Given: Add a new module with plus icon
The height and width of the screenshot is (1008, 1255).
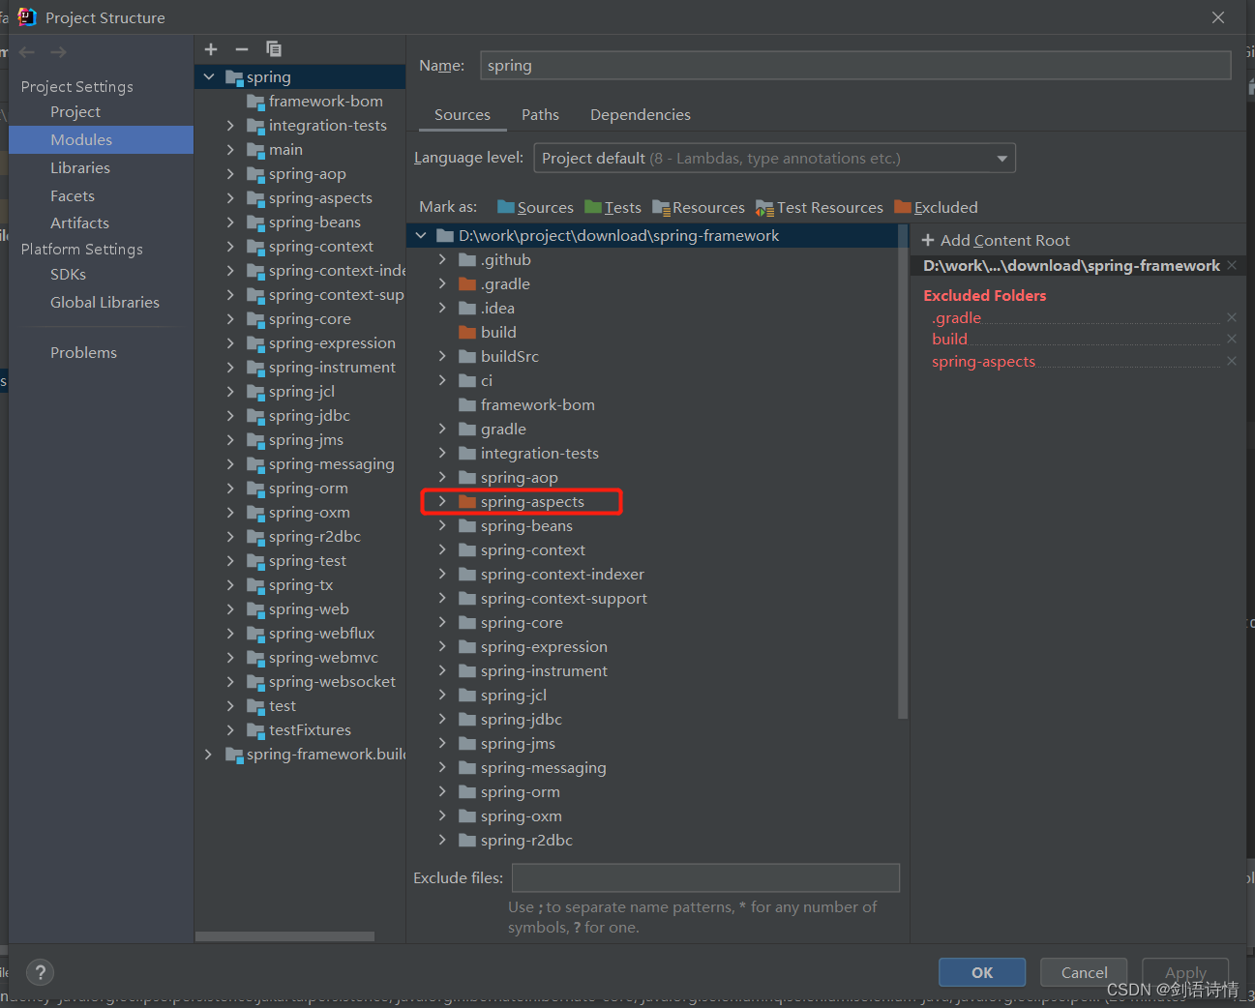Looking at the screenshot, I should (x=211, y=49).
